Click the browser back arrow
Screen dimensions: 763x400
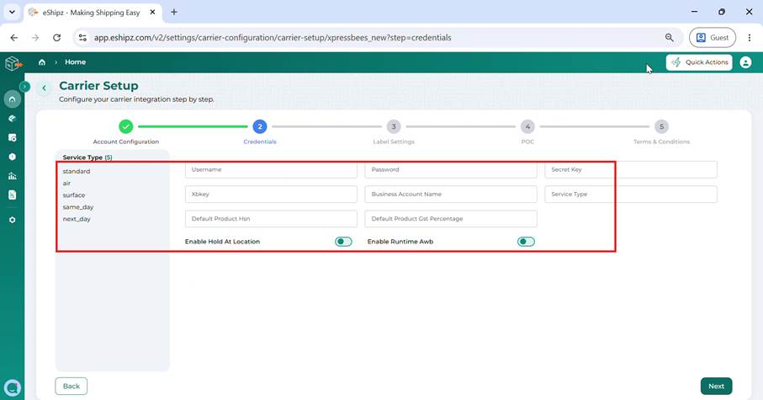point(14,38)
